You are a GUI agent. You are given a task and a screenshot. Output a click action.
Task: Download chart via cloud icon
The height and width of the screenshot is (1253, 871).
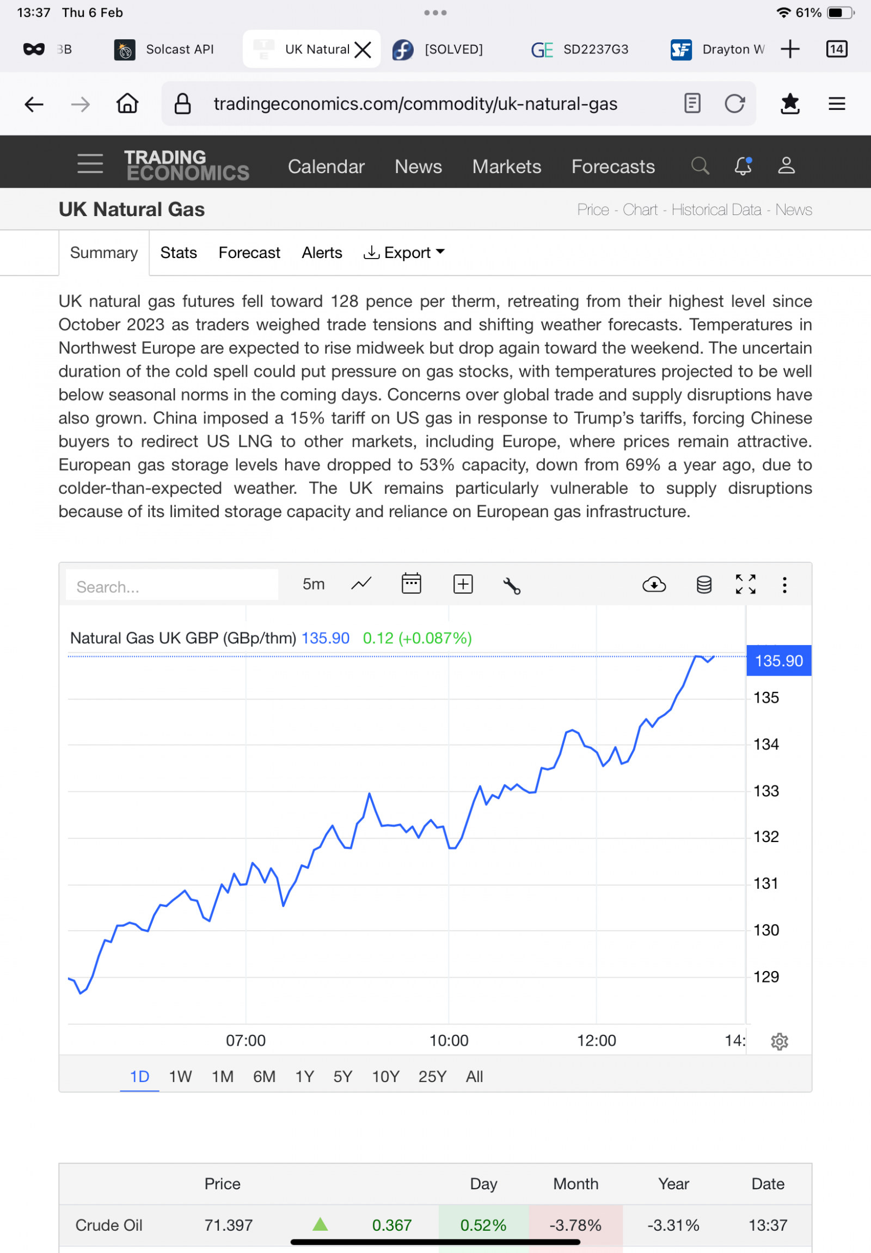[654, 585]
